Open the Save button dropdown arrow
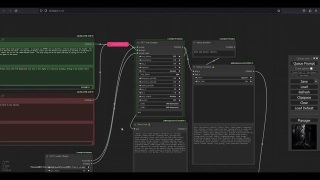 (316, 81)
